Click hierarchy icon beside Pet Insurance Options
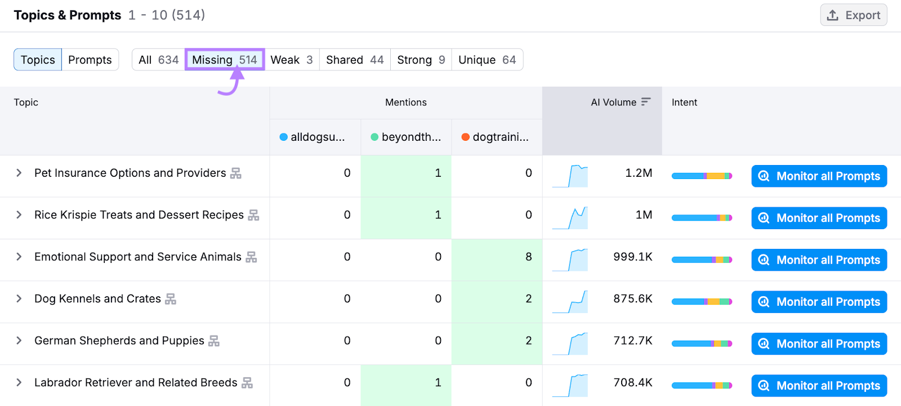The height and width of the screenshot is (406, 901). click(x=236, y=173)
